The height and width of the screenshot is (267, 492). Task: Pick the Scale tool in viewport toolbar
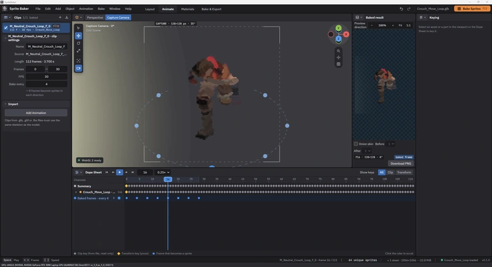[79, 51]
